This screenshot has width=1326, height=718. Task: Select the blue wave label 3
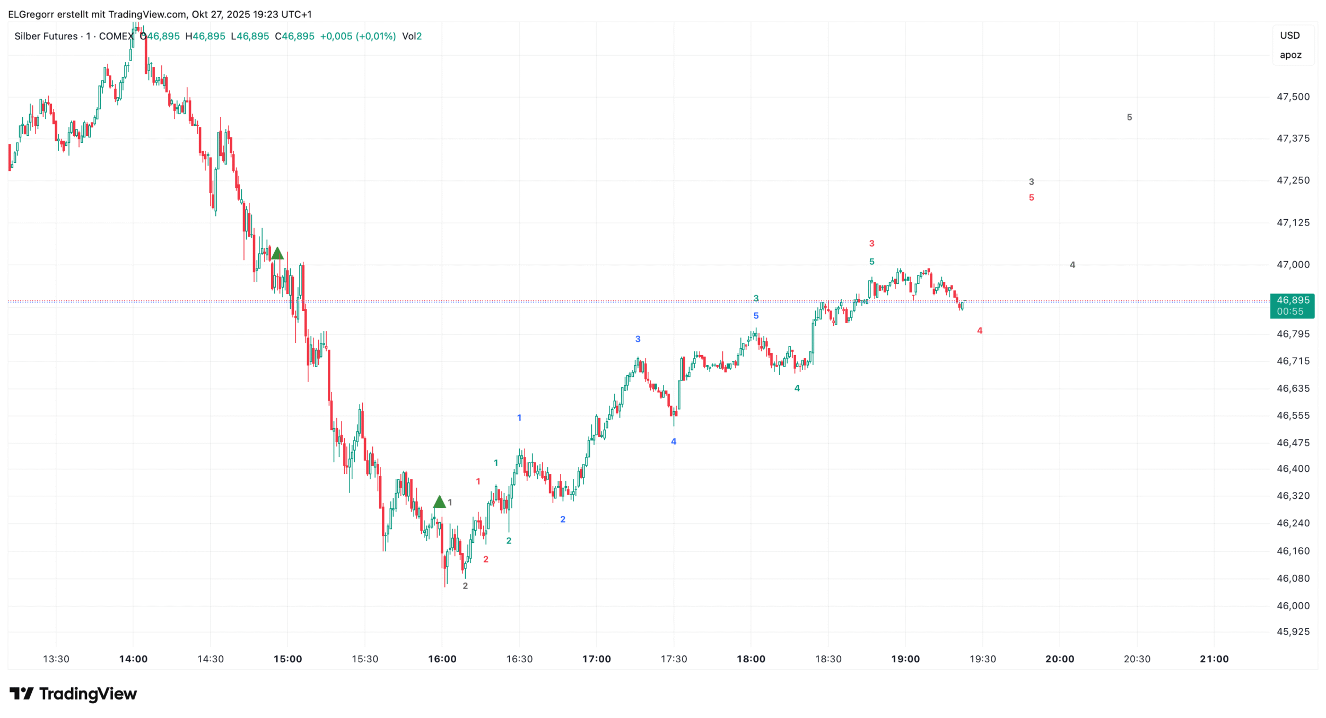point(638,339)
